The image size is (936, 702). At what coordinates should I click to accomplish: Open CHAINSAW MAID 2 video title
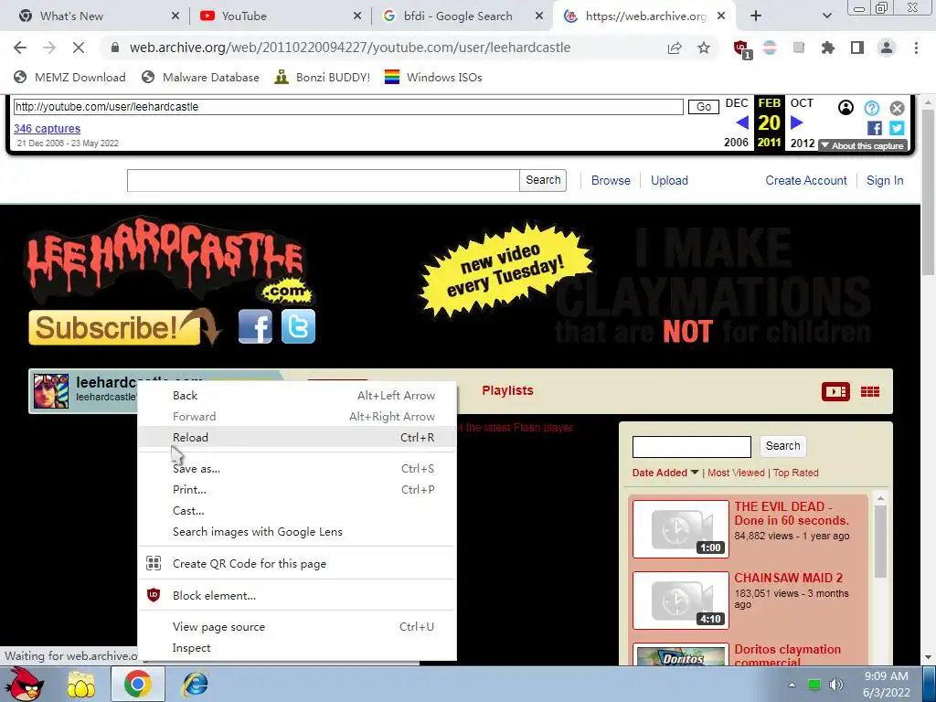789,578
